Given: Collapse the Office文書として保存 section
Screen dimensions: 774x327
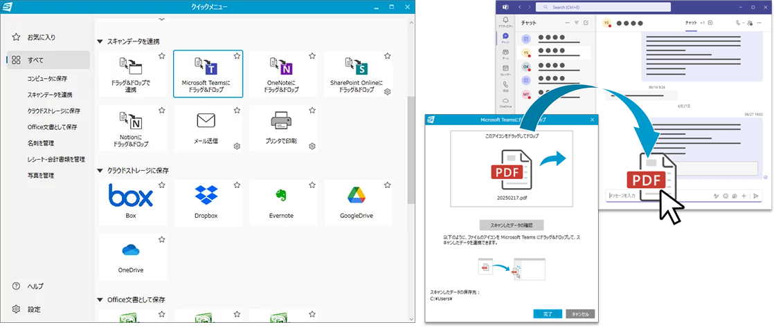Looking at the screenshot, I should coord(100,300).
